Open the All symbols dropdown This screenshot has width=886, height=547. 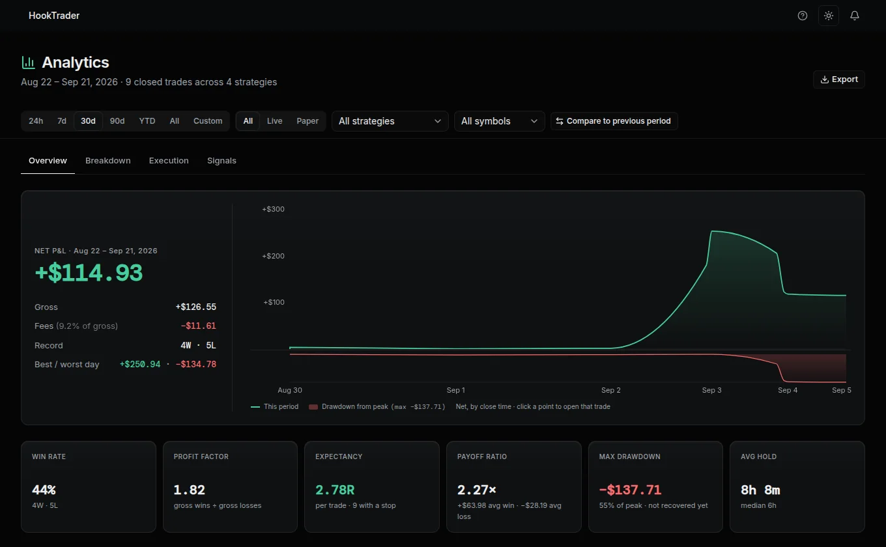(500, 121)
